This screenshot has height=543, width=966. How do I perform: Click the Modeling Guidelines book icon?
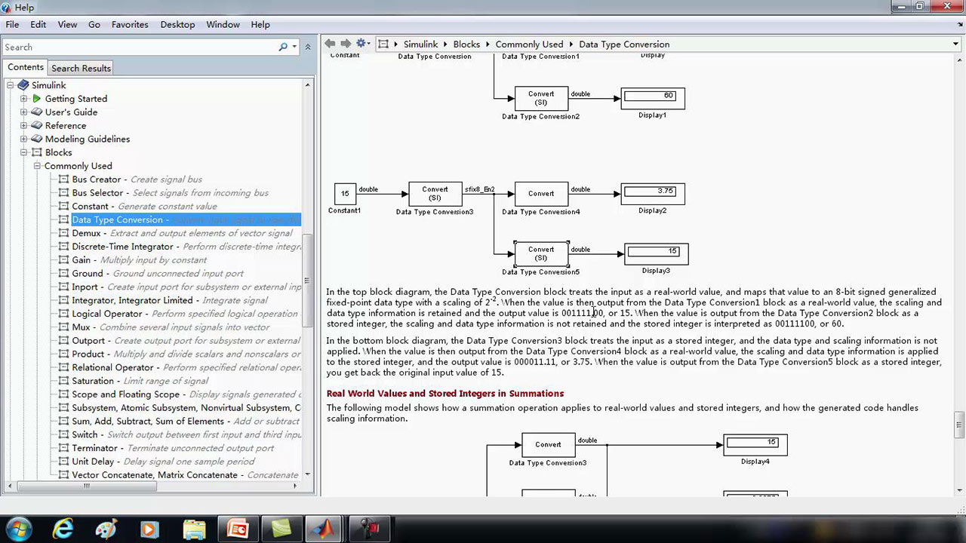(36, 139)
